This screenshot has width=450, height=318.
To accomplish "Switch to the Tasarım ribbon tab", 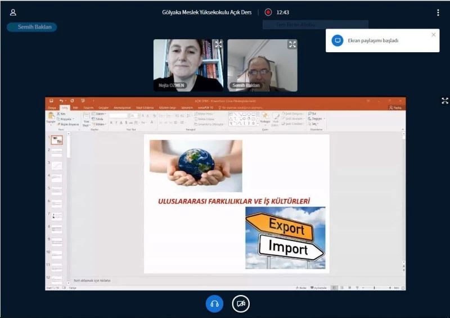I will click(88, 107).
